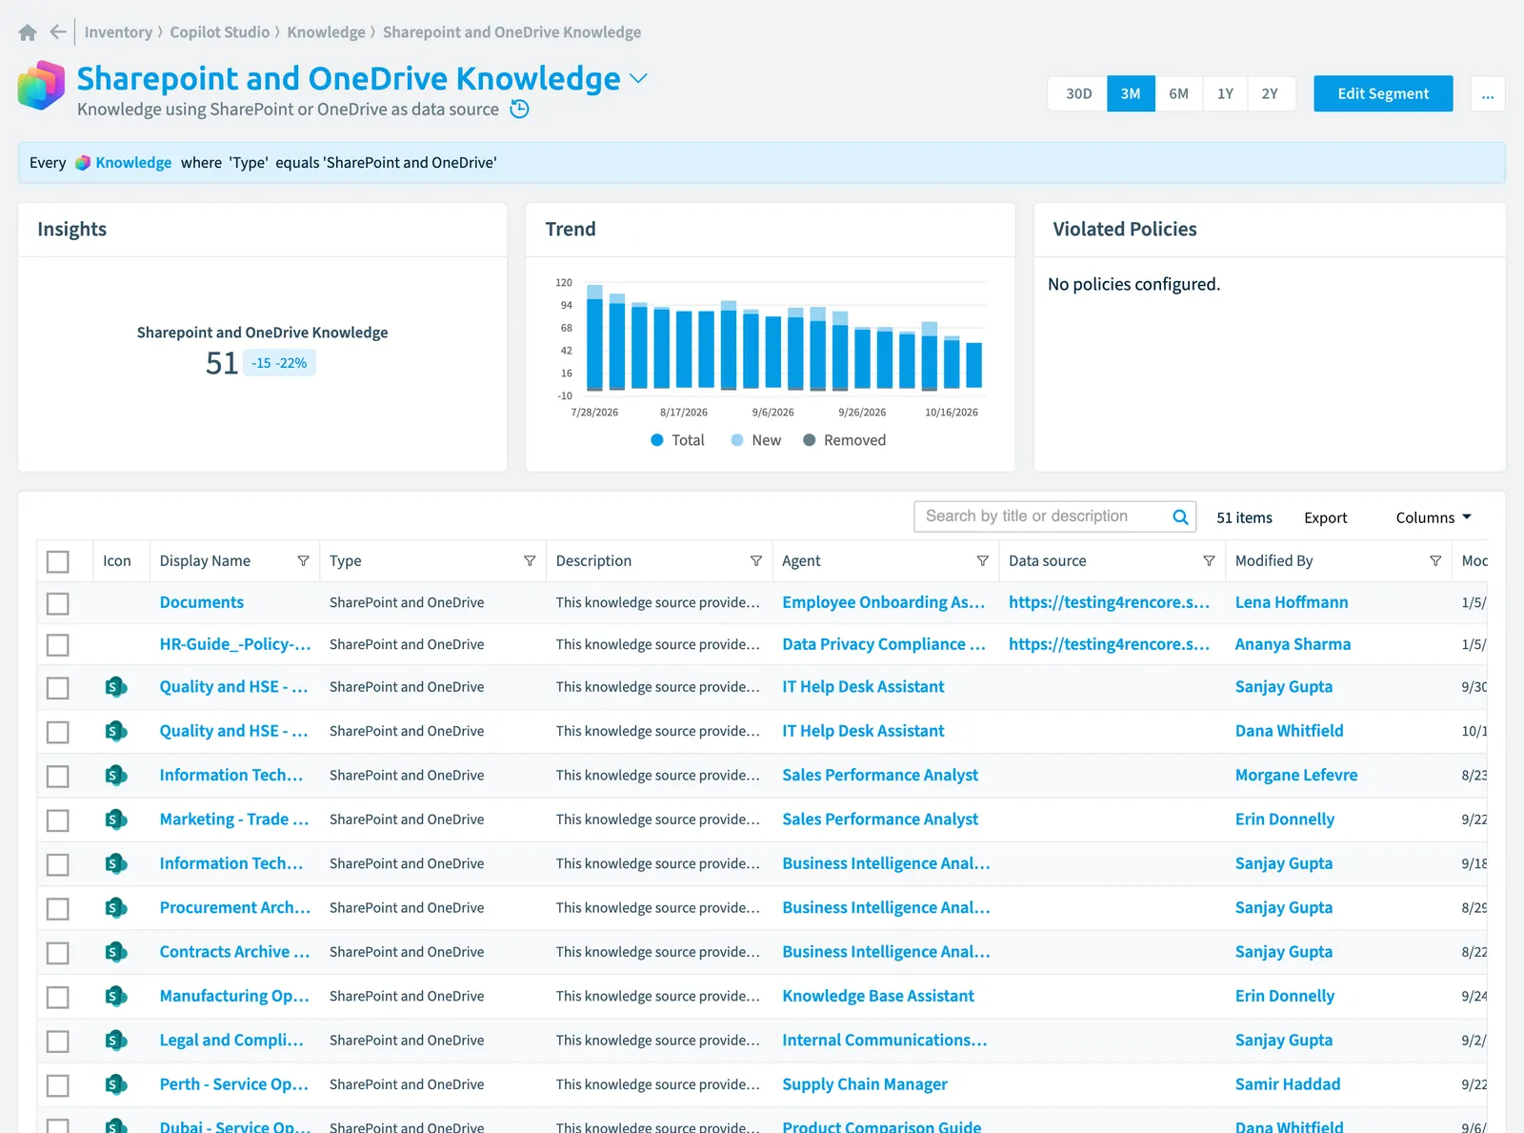The width and height of the screenshot is (1524, 1133).
Task: Click SharePoint icon in Manufacturing Op row
Action: [x=116, y=997]
